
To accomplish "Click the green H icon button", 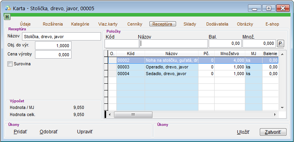I will click(x=7, y=17).
